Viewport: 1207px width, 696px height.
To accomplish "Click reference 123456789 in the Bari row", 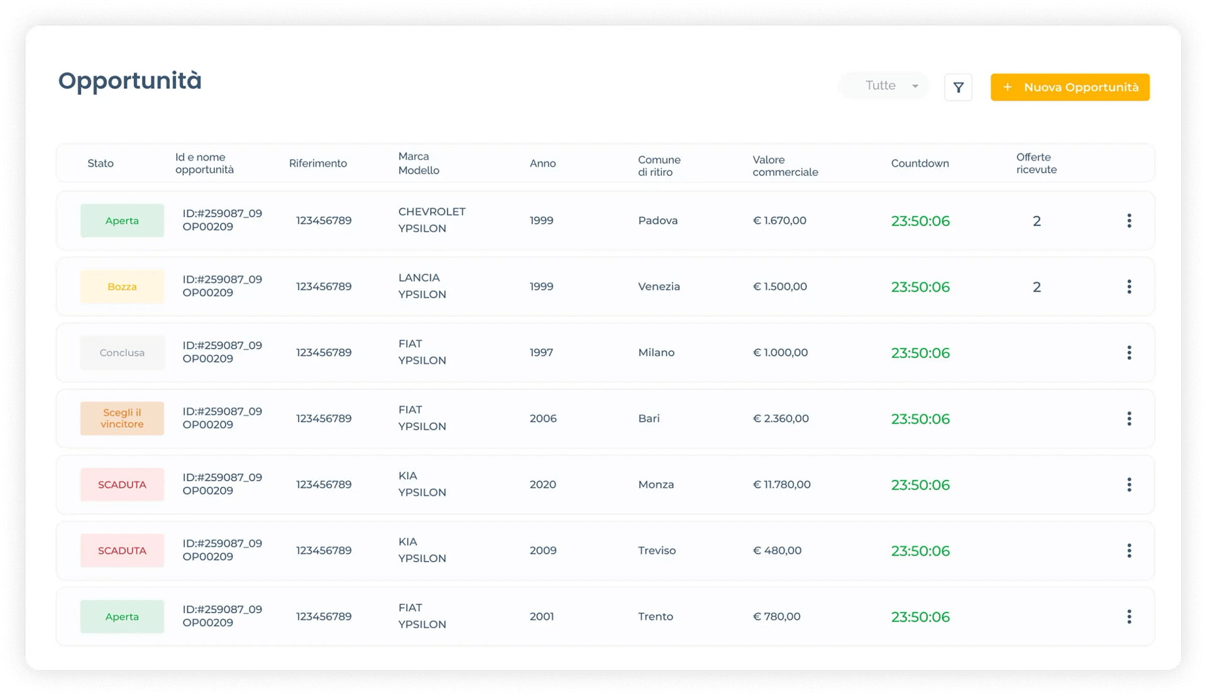I will point(324,418).
